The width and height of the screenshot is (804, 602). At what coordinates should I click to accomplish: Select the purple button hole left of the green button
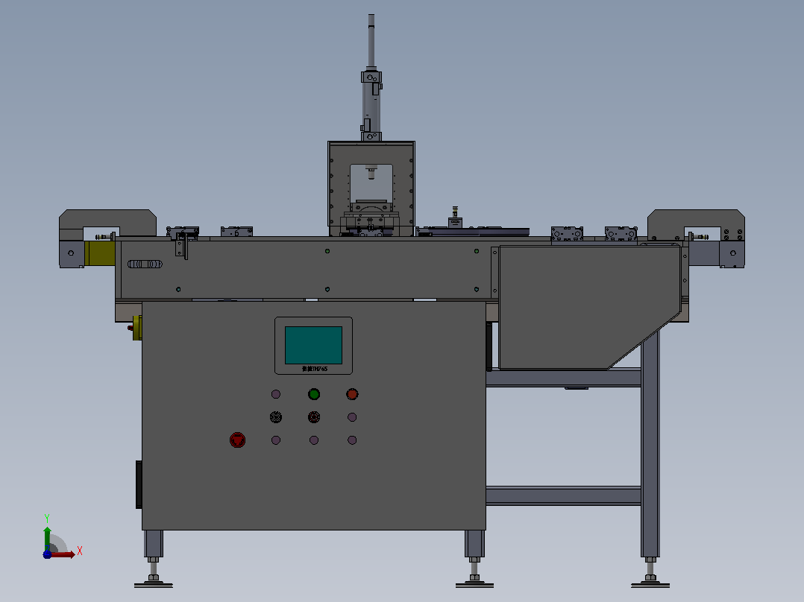[x=276, y=394]
